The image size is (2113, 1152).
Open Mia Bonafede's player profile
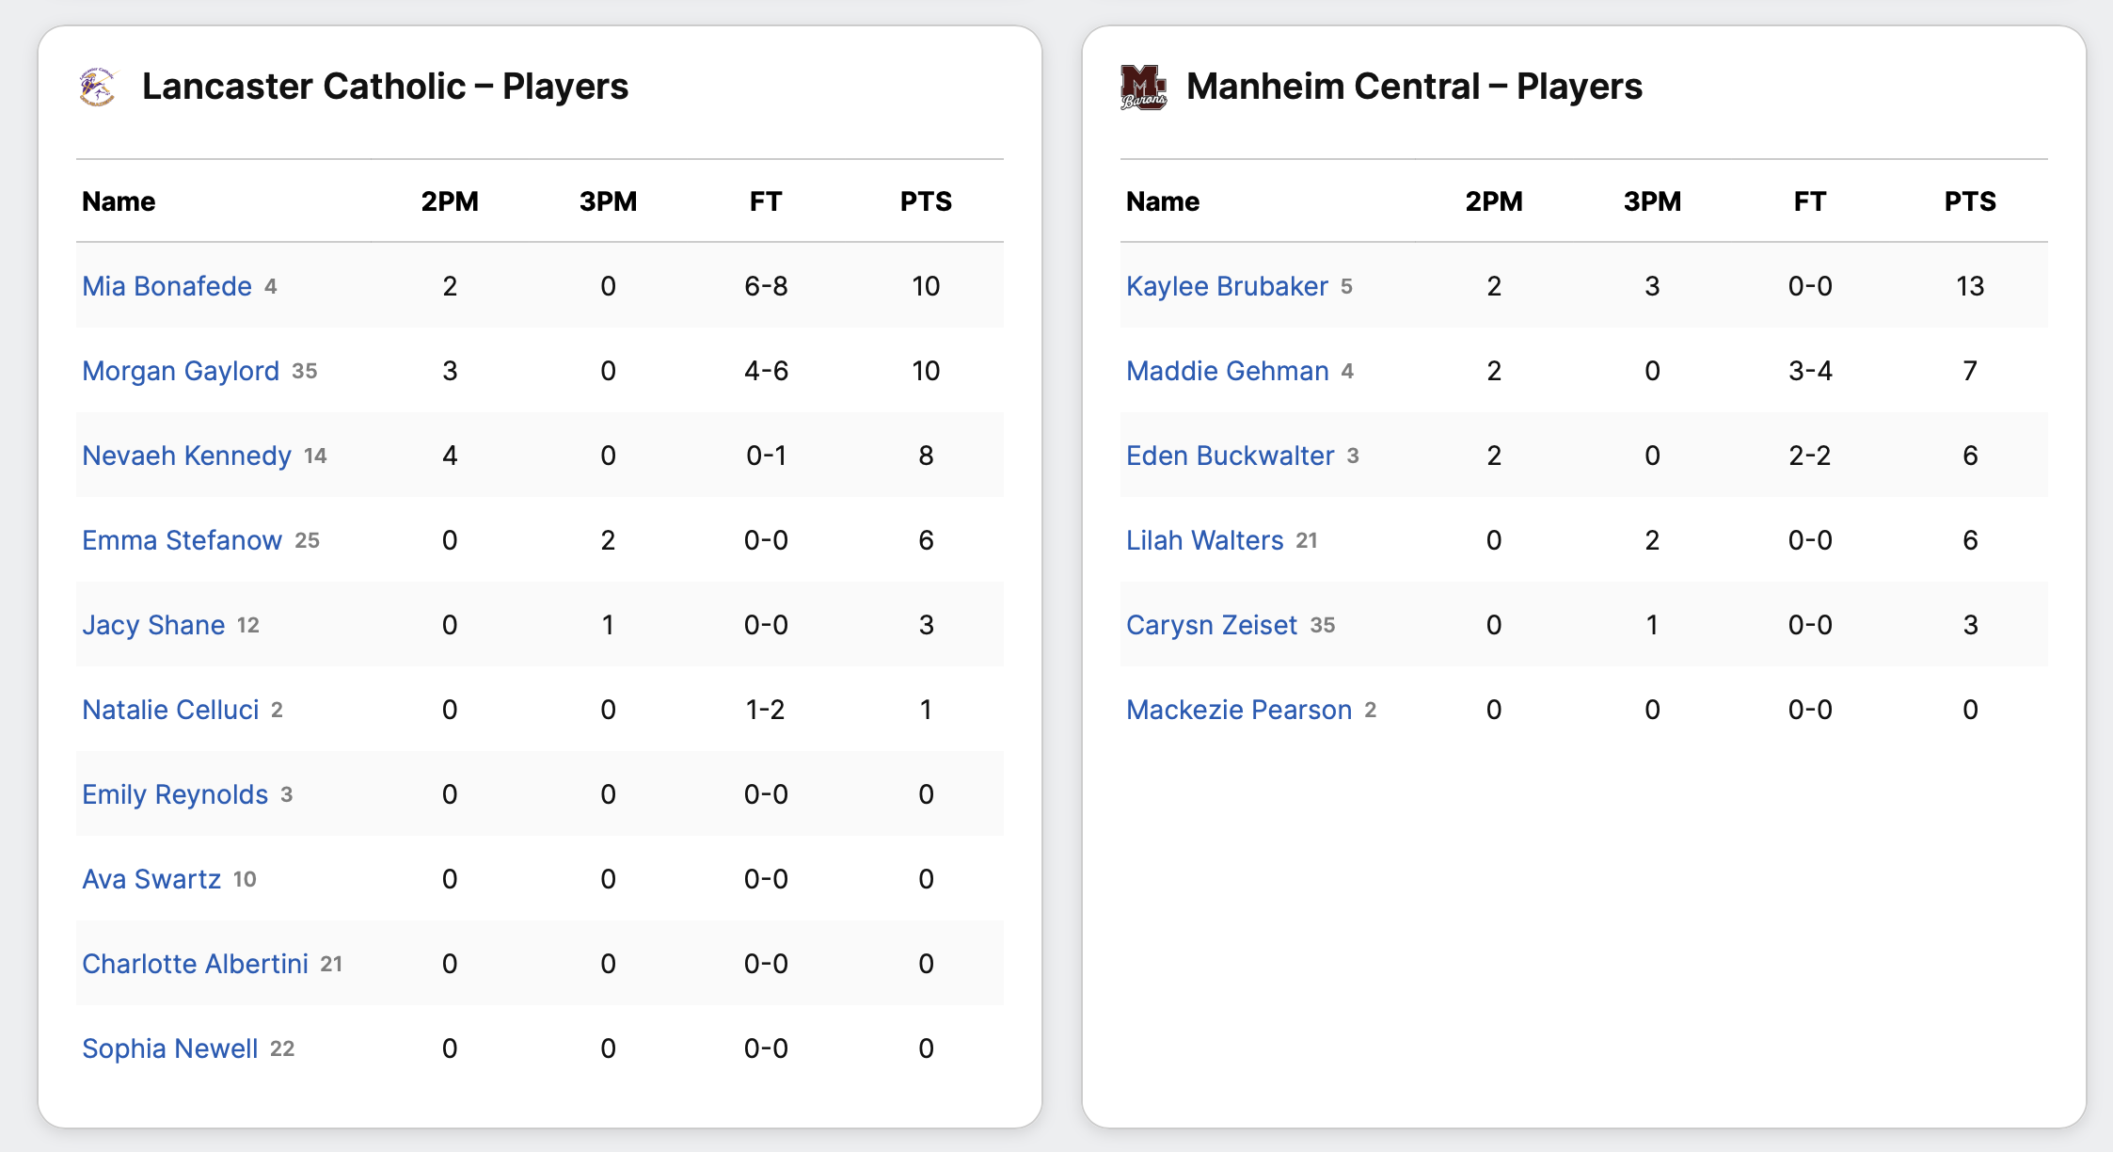click(167, 286)
